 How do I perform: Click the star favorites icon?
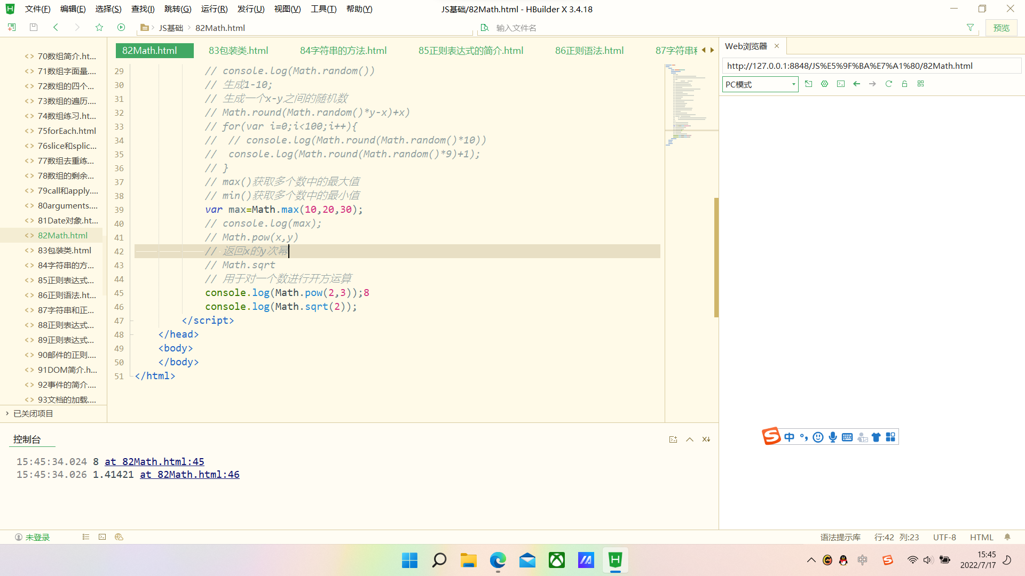pos(99,27)
